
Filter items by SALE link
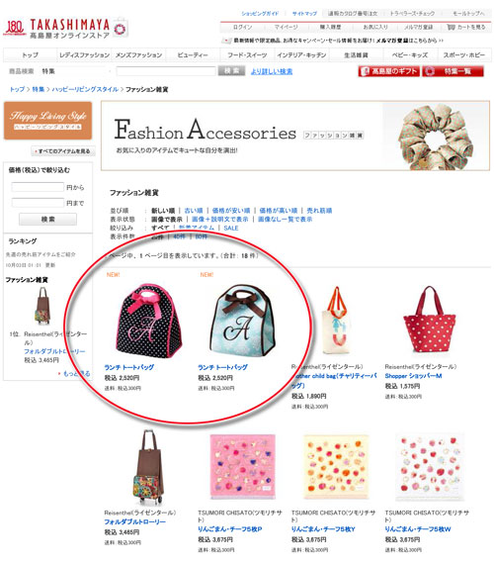tap(231, 228)
